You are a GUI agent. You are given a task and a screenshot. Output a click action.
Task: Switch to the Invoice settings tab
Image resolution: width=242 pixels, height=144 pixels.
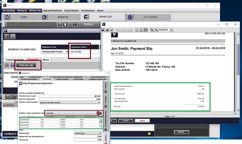[x=62, y=79]
